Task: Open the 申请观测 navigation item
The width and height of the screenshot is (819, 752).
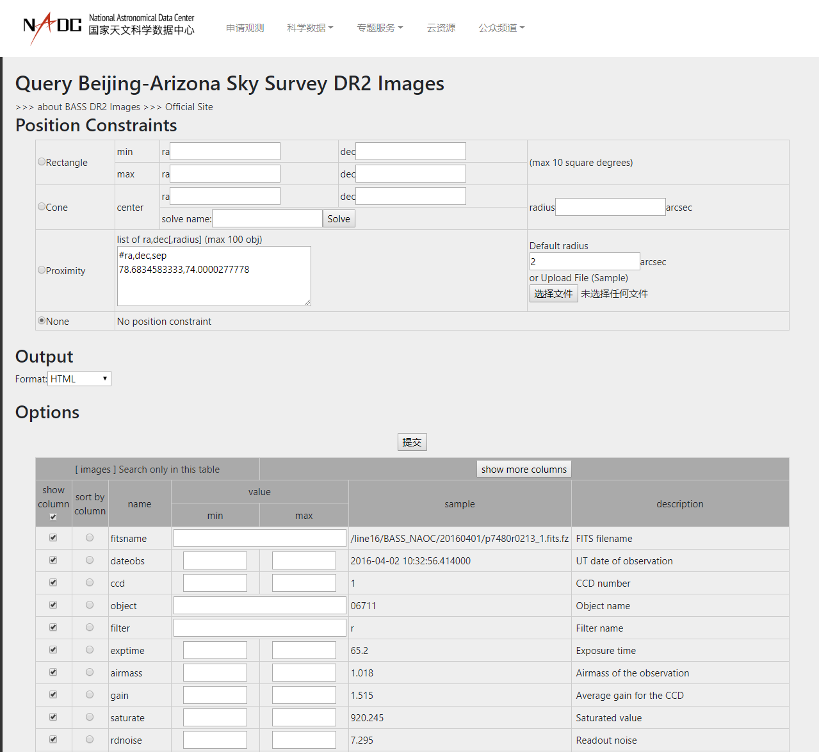Action: pos(245,28)
